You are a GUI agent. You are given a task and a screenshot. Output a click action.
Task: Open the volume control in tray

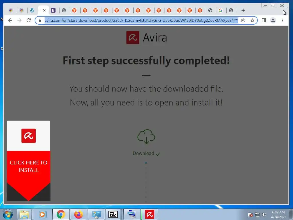pos(264,215)
